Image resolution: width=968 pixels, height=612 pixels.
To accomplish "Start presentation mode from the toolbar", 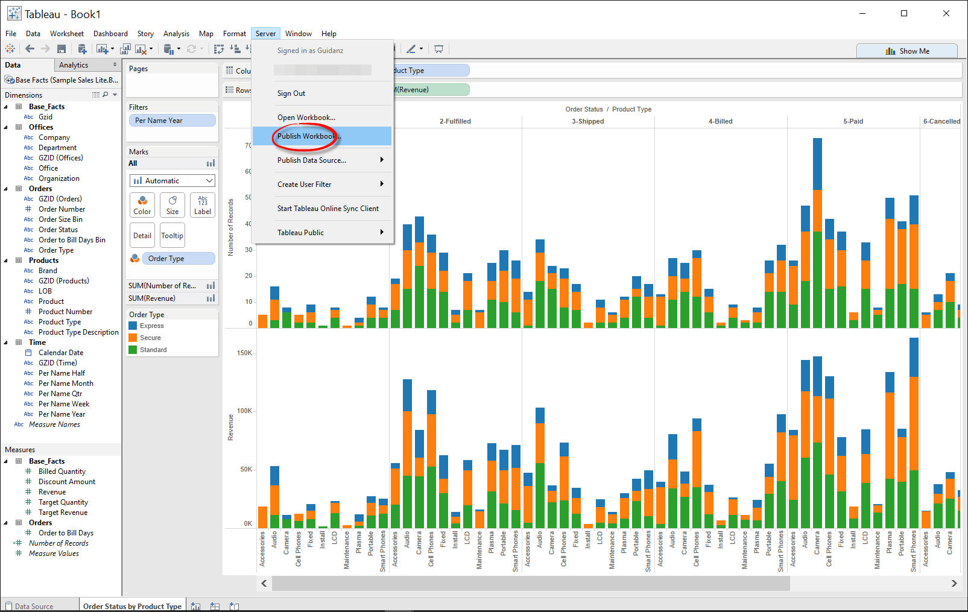I will pos(438,49).
